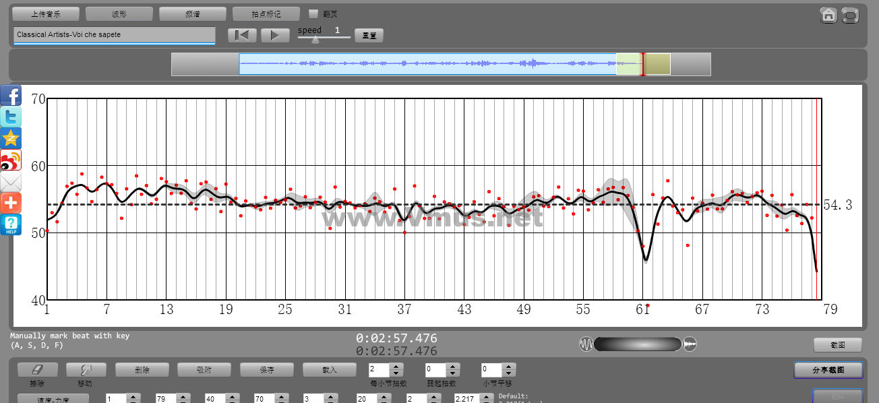Share via the Weibo icon

coord(11,160)
